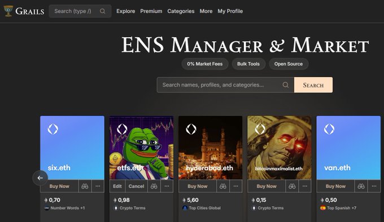This screenshot has height=222, width=384.
Task: Click ENS logo on van.eth card
Action: click(x=329, y=129)
